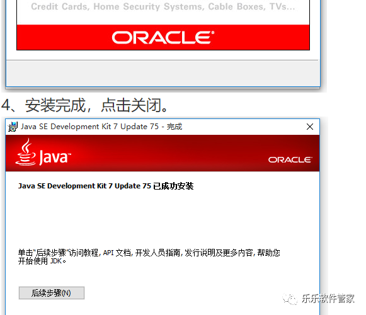Click the gray footer of the upper dialog
The height and width of the screenshot is (315, 366).
(163, 73)
